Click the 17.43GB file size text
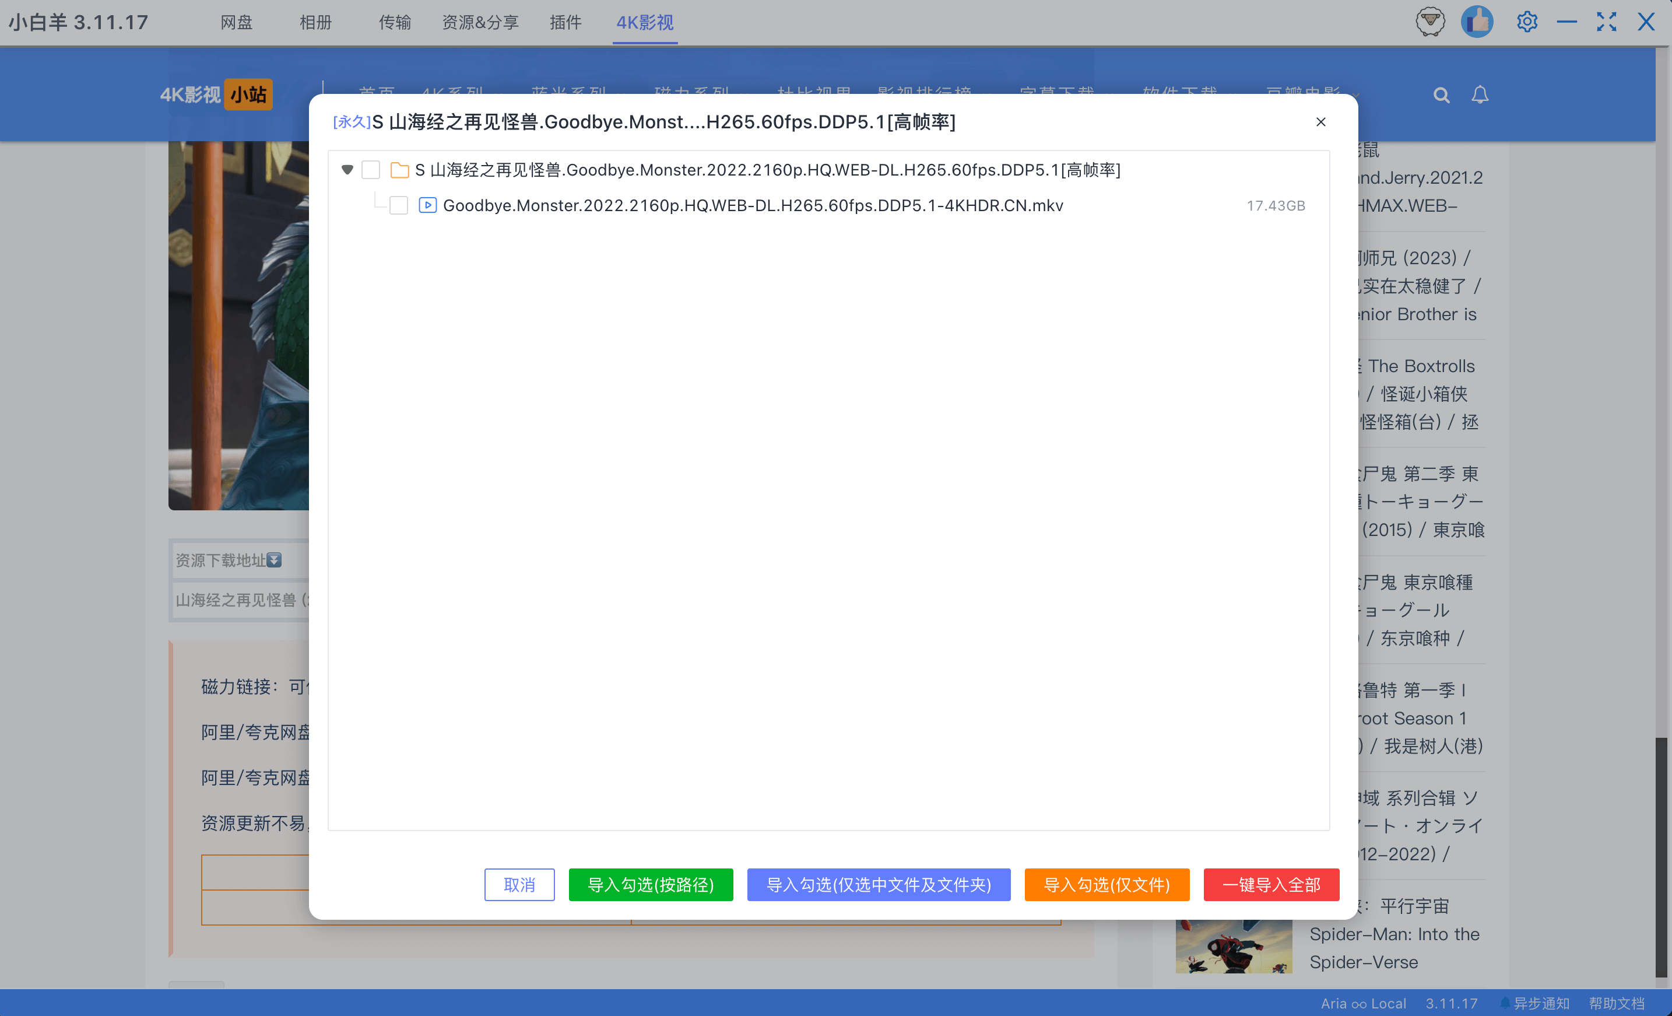 [x=1276, y=206]
